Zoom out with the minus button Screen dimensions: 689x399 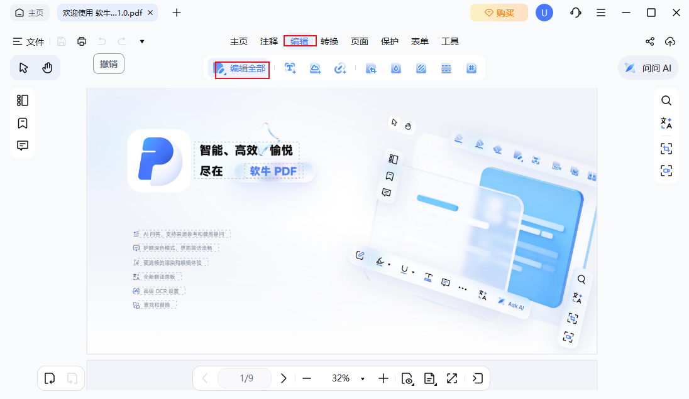307,378
